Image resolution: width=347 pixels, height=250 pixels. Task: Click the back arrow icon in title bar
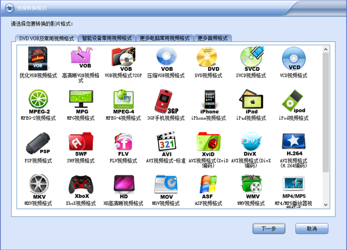click(10, 8)
